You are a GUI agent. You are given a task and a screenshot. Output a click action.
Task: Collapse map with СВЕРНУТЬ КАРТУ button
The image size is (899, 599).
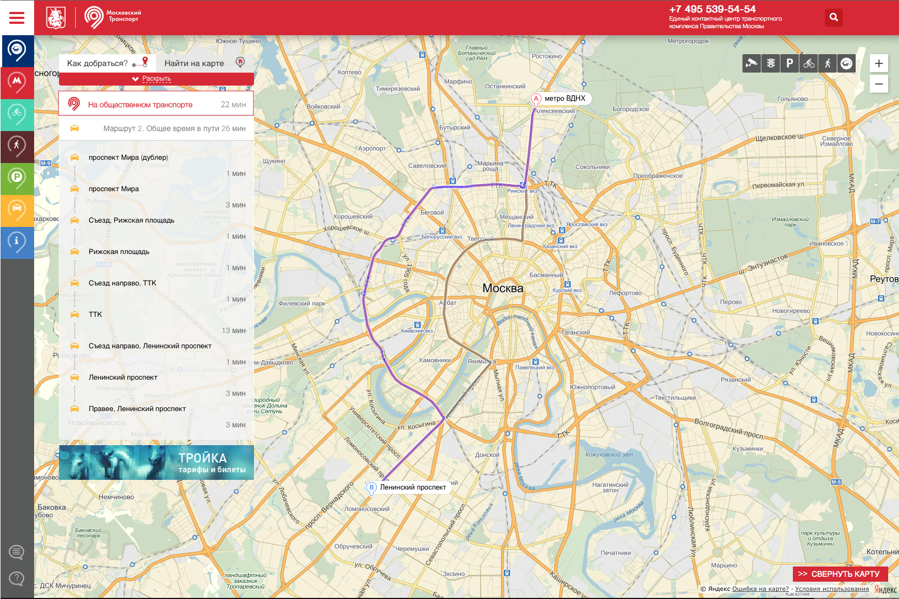(841, 574)
